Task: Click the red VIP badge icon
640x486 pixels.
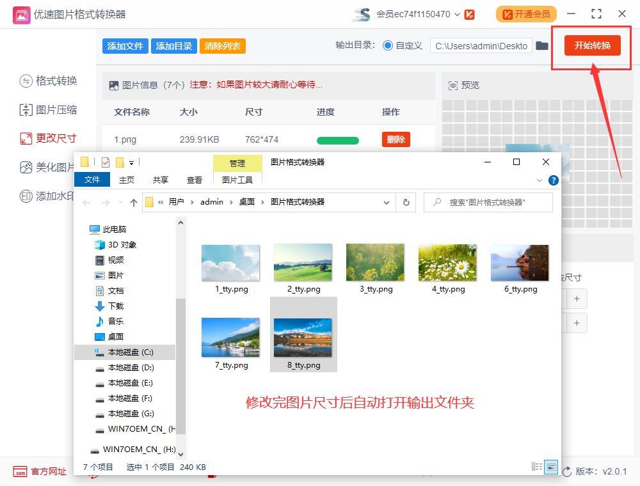Action: (469, 15)
